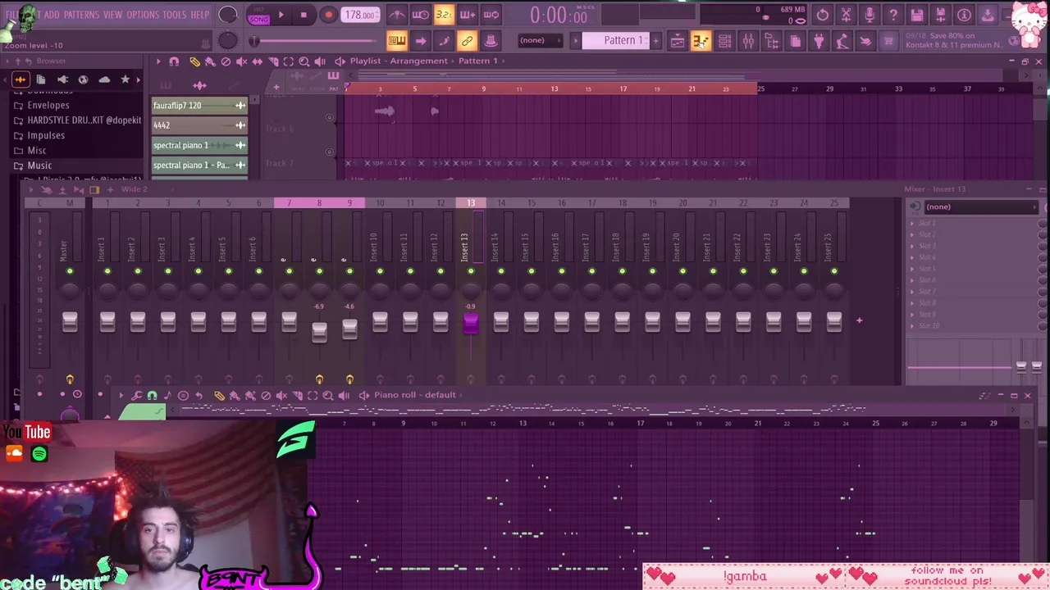Mute the Master mixer track green LED
The height and width of the screenshot is (590, 1050).
coord(70,271)
